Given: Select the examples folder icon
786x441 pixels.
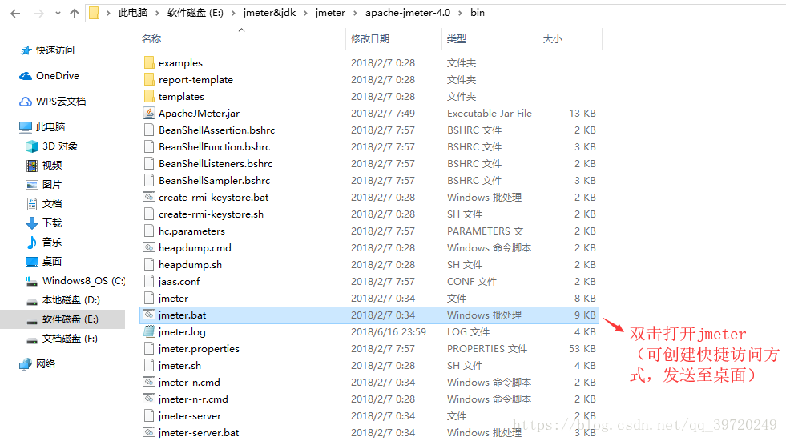Looking at the screenshot, I should click(149, 62).
